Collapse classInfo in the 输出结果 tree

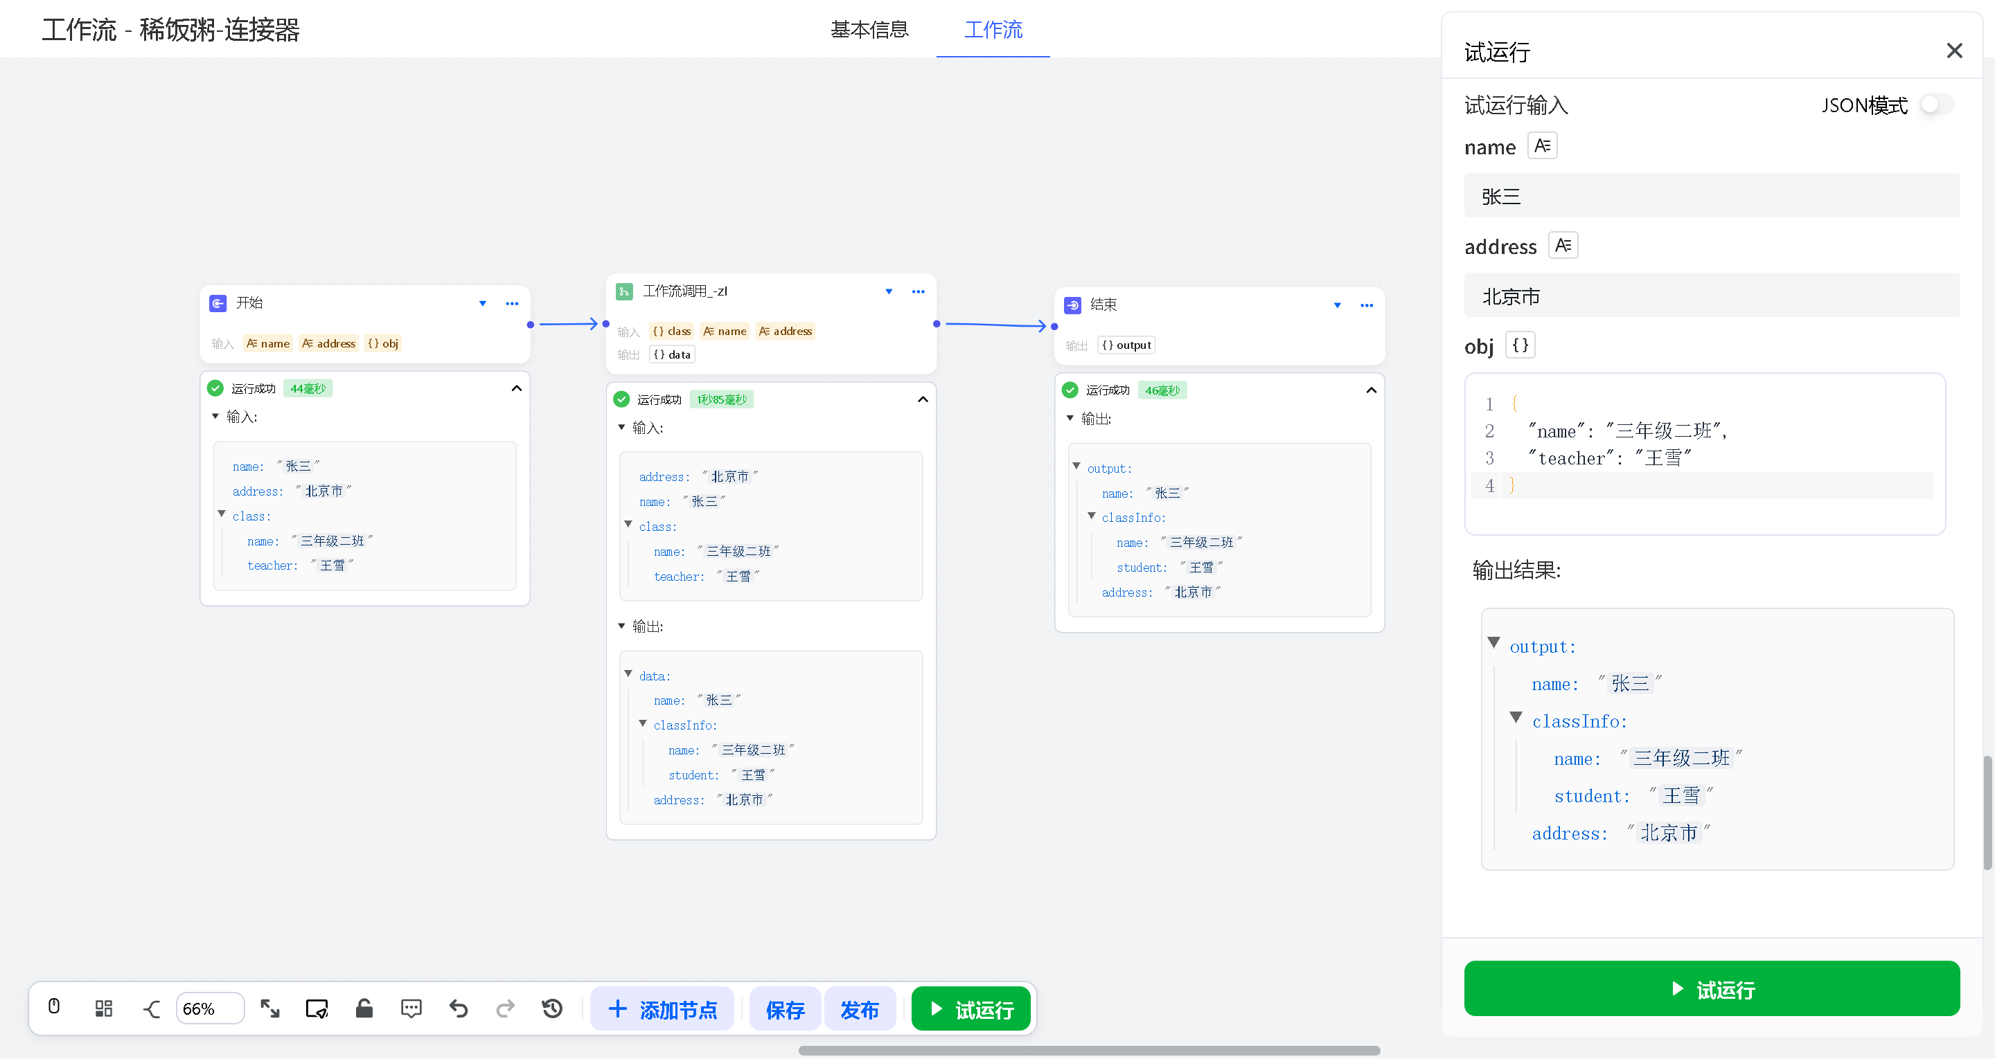[1516, 718]
